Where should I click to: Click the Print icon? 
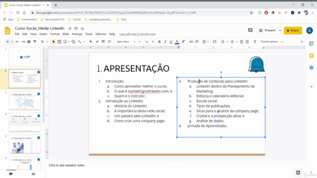(x=29, y=42)
